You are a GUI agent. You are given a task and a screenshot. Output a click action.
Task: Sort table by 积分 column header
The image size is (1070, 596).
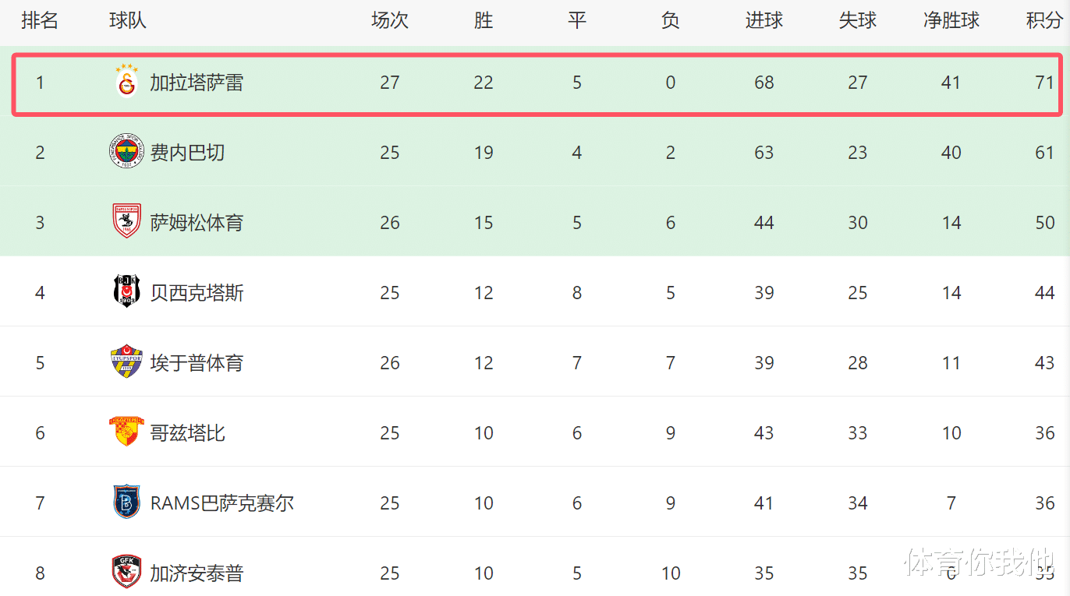click(x=1044, y=21)
